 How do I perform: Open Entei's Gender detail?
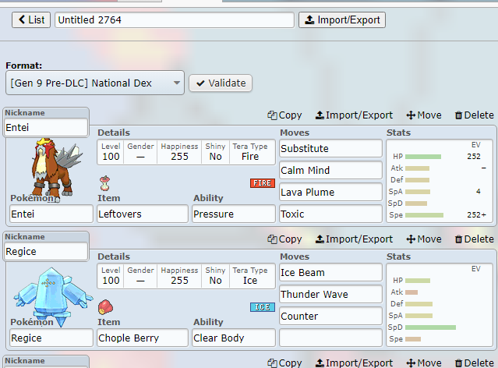[141, 152]
